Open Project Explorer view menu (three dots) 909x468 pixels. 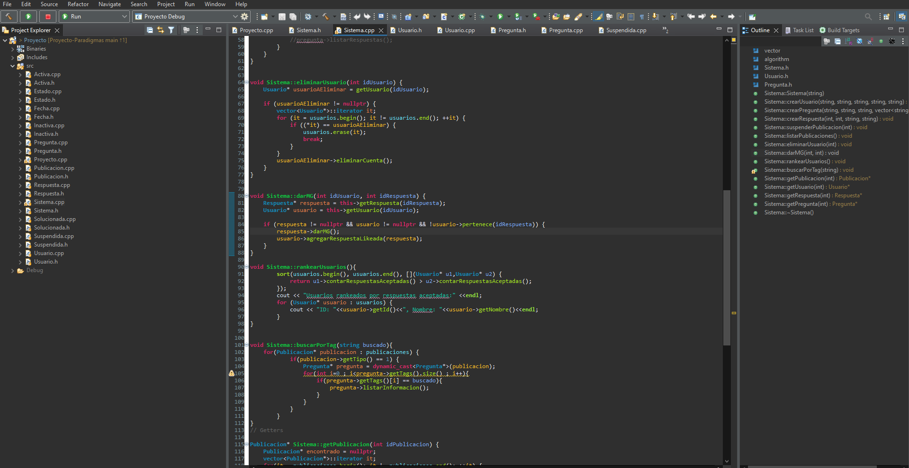pyautogui.click(x=197, y=30)
